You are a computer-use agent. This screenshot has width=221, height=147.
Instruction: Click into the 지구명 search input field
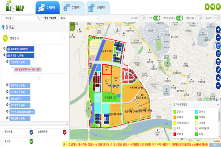[25, 17]
